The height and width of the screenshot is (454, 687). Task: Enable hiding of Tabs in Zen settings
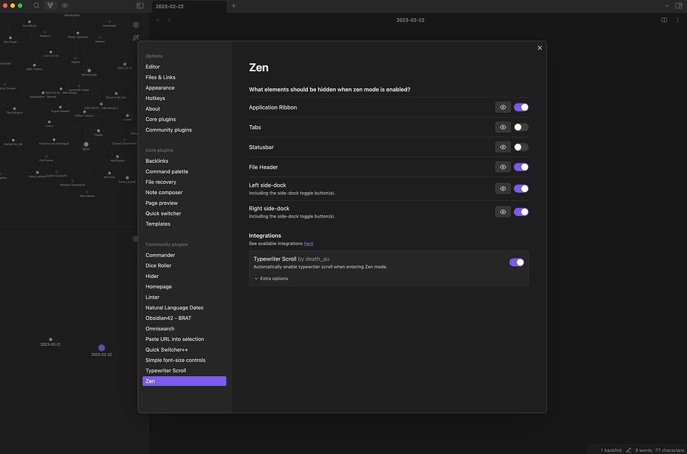click(521, 126)
